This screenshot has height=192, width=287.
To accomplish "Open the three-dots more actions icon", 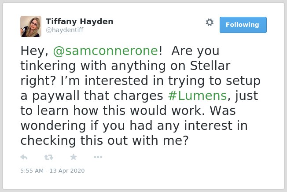I will tap(98, 157).
